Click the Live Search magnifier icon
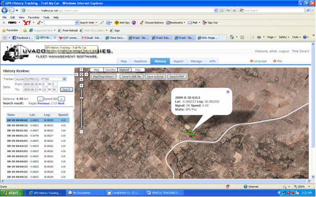 (308, 10)
